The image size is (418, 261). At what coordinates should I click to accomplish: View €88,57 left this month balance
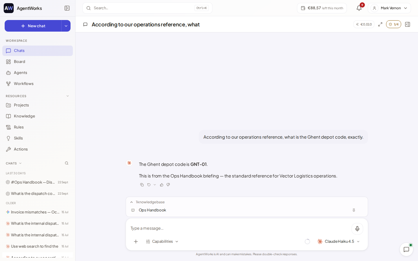pyautogui.click(x=322, y=8)
